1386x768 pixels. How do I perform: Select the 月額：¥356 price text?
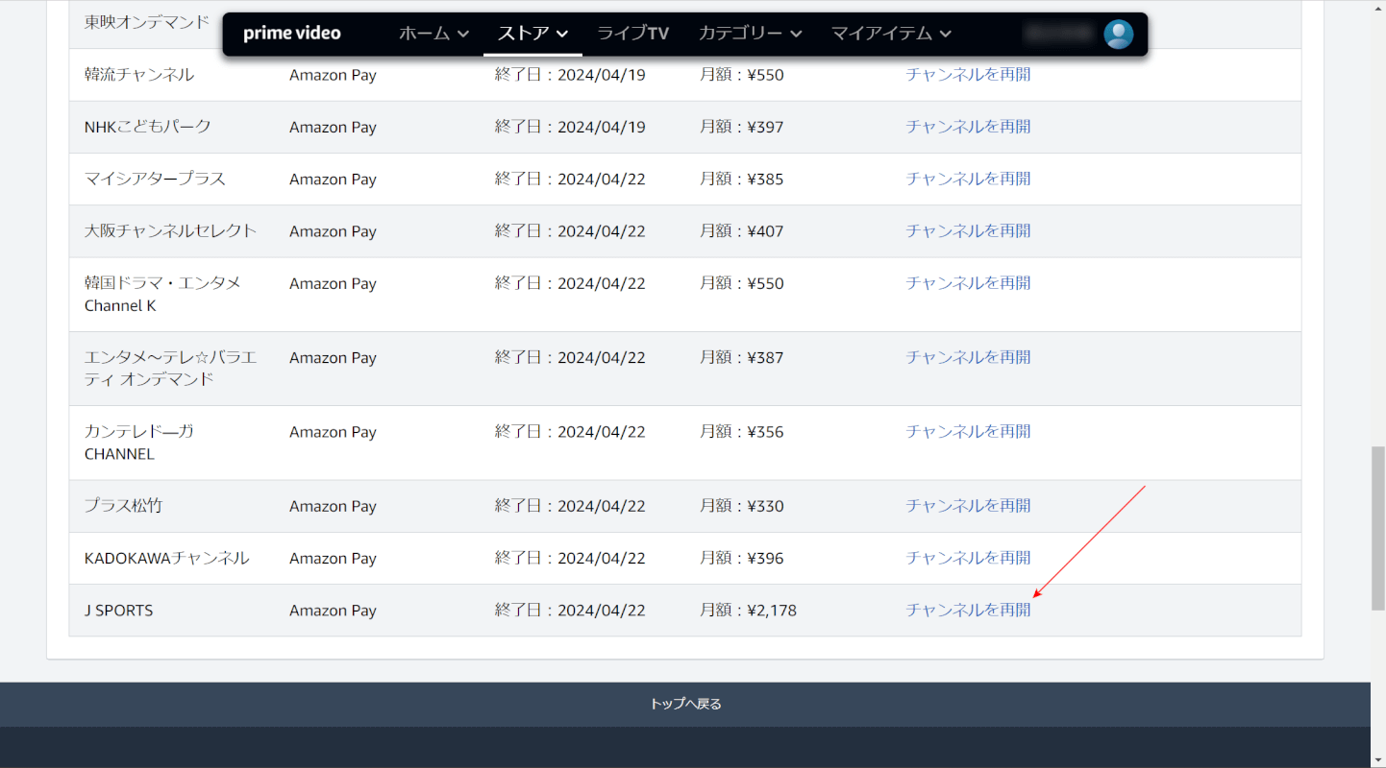pyautogui.click(x=742, y=432)
